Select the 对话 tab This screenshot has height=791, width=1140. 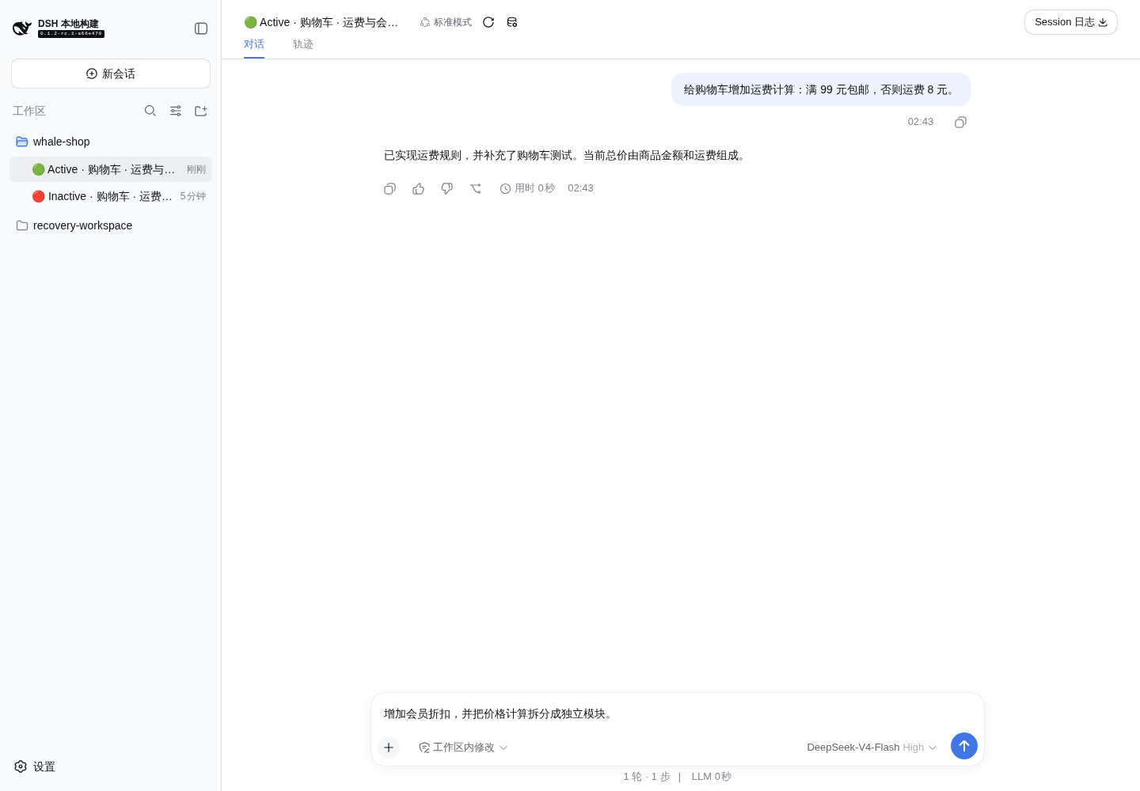point(254,44)
